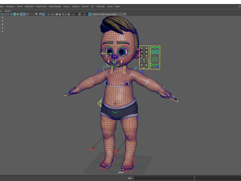
Task: Open the Help menu
Action: [x=117, y=7]
